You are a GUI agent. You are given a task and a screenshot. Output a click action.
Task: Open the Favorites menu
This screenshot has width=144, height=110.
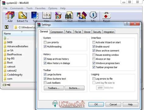pyautogui.click(x=40, y=8)
